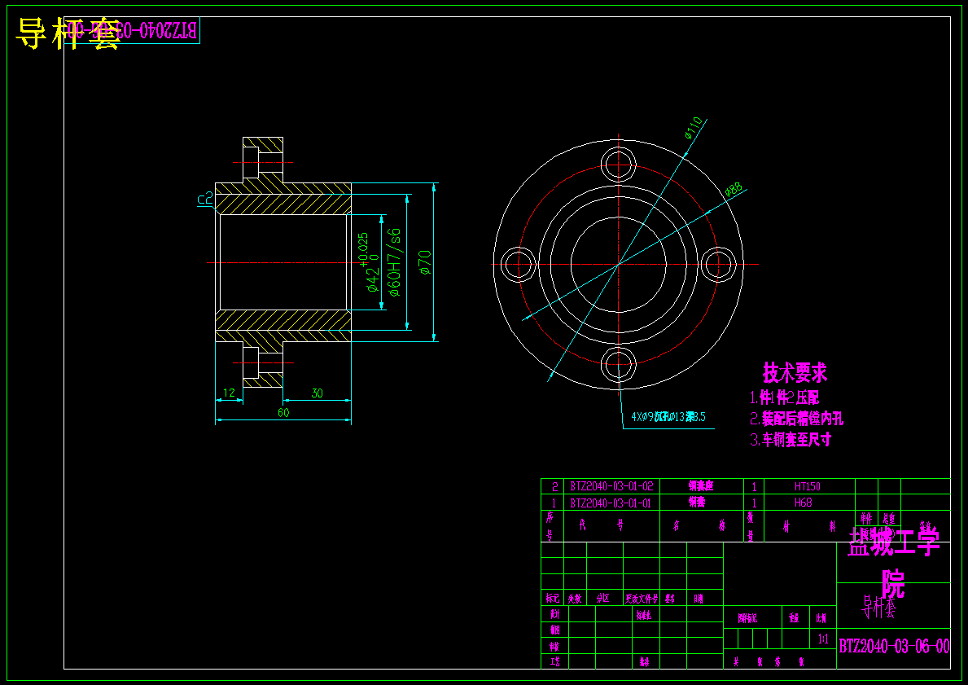Click the 工艺 row label
Viewport: 968px width, 685px height.
[x=554, y=661]
